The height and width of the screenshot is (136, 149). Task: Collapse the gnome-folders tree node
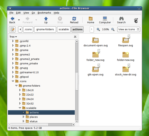pyautogui.click(x=16, y=86)
